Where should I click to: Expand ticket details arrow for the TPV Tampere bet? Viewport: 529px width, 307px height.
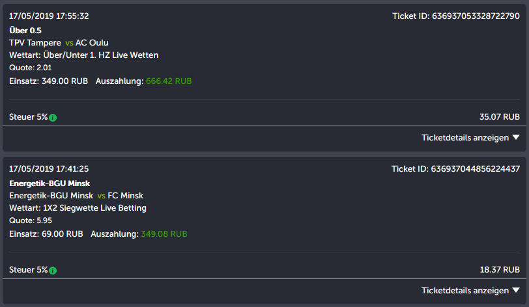[516, 137]
